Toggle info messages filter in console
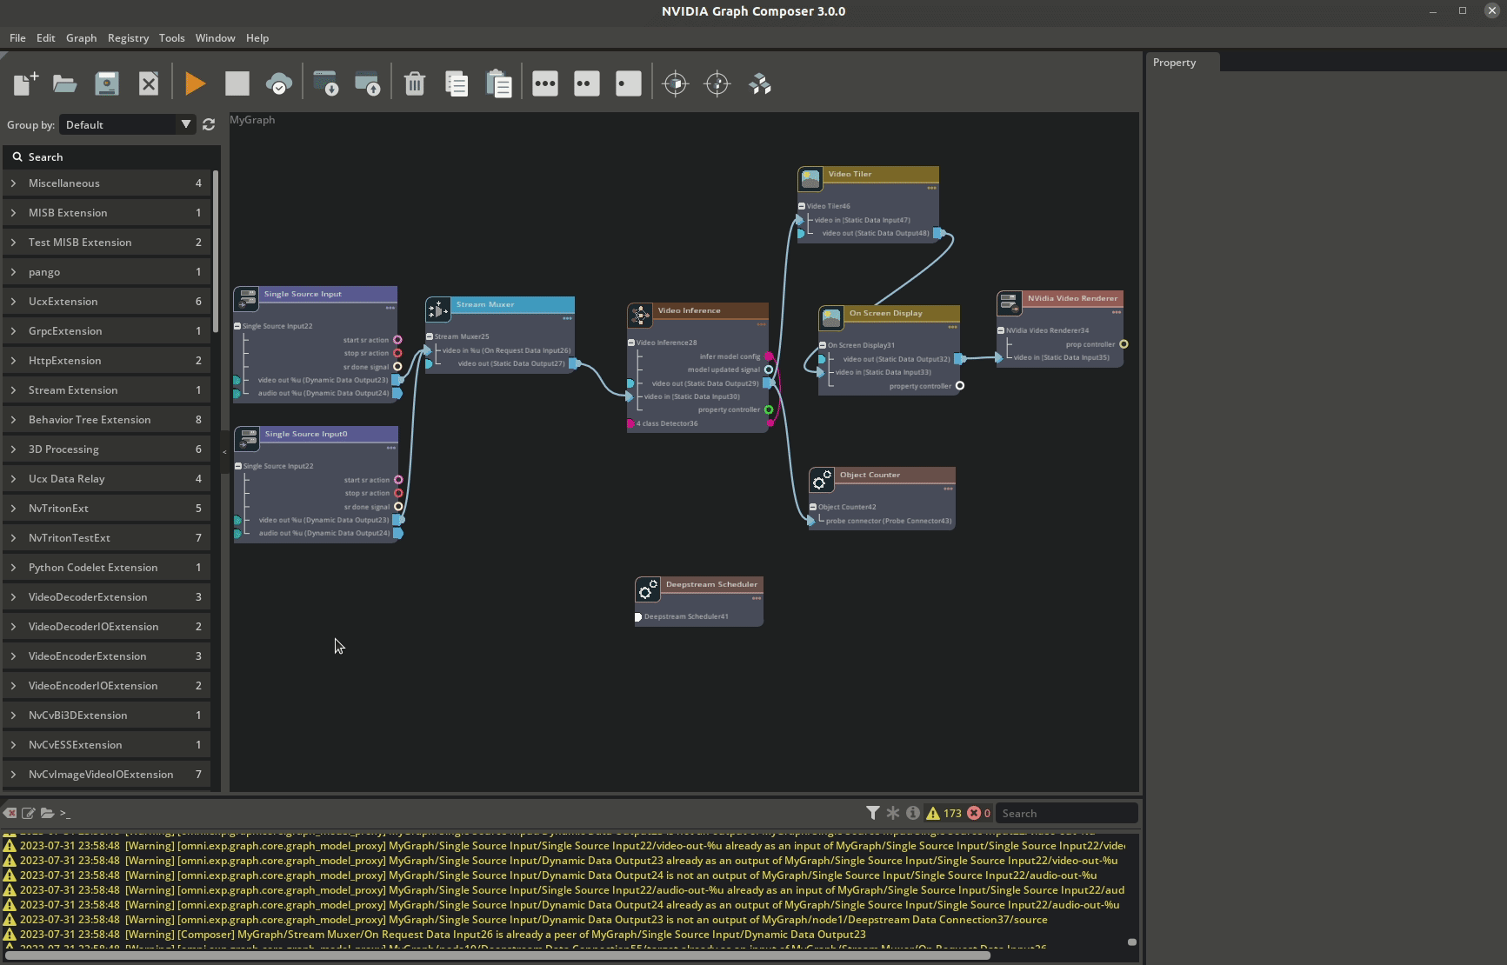1507x965 pixels. pos(912,813)
